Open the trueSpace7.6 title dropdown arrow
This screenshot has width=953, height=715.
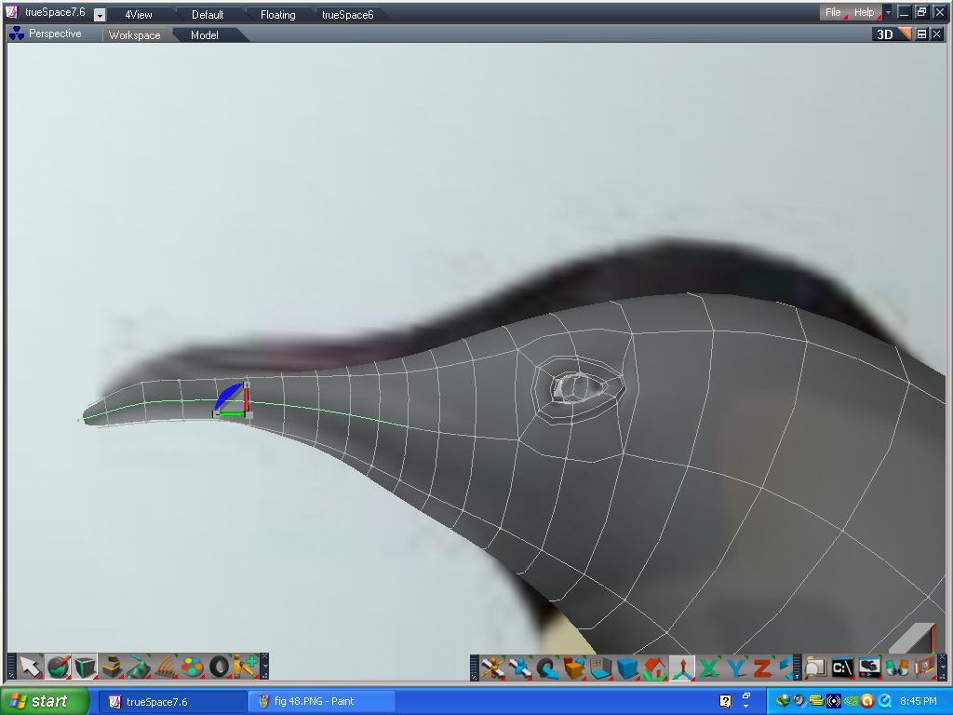pos(98,13)
